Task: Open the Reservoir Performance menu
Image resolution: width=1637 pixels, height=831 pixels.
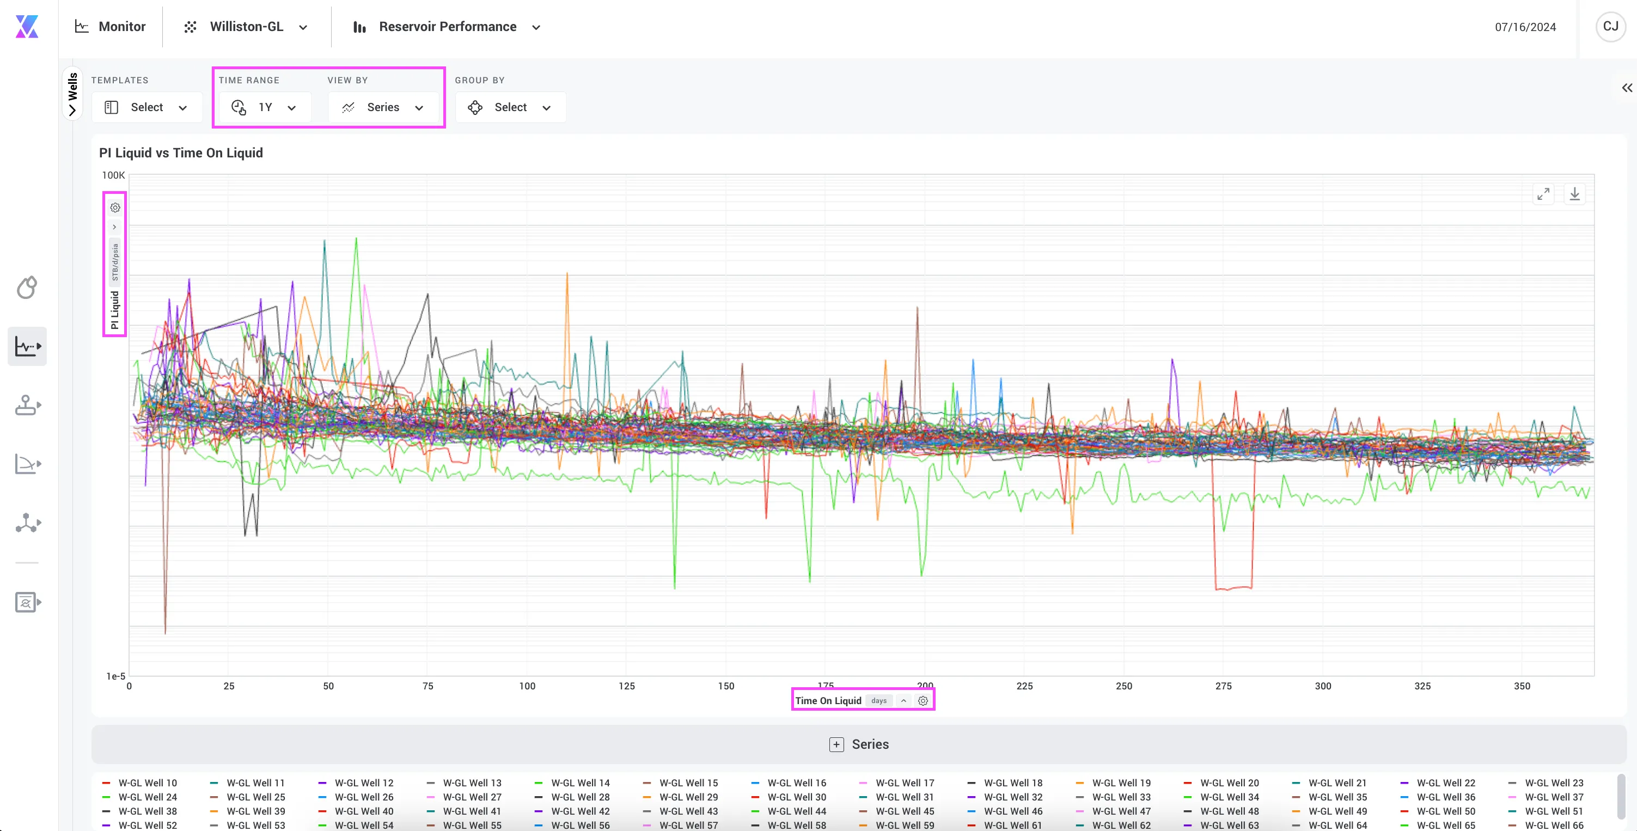Action: tap(447, 27)
